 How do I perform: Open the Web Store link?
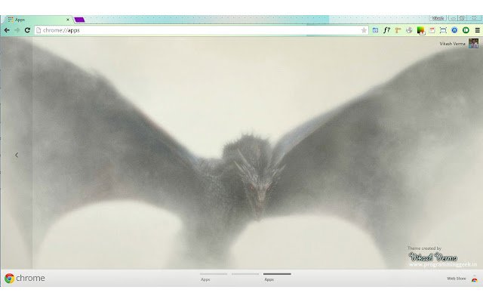pos(456,279)
